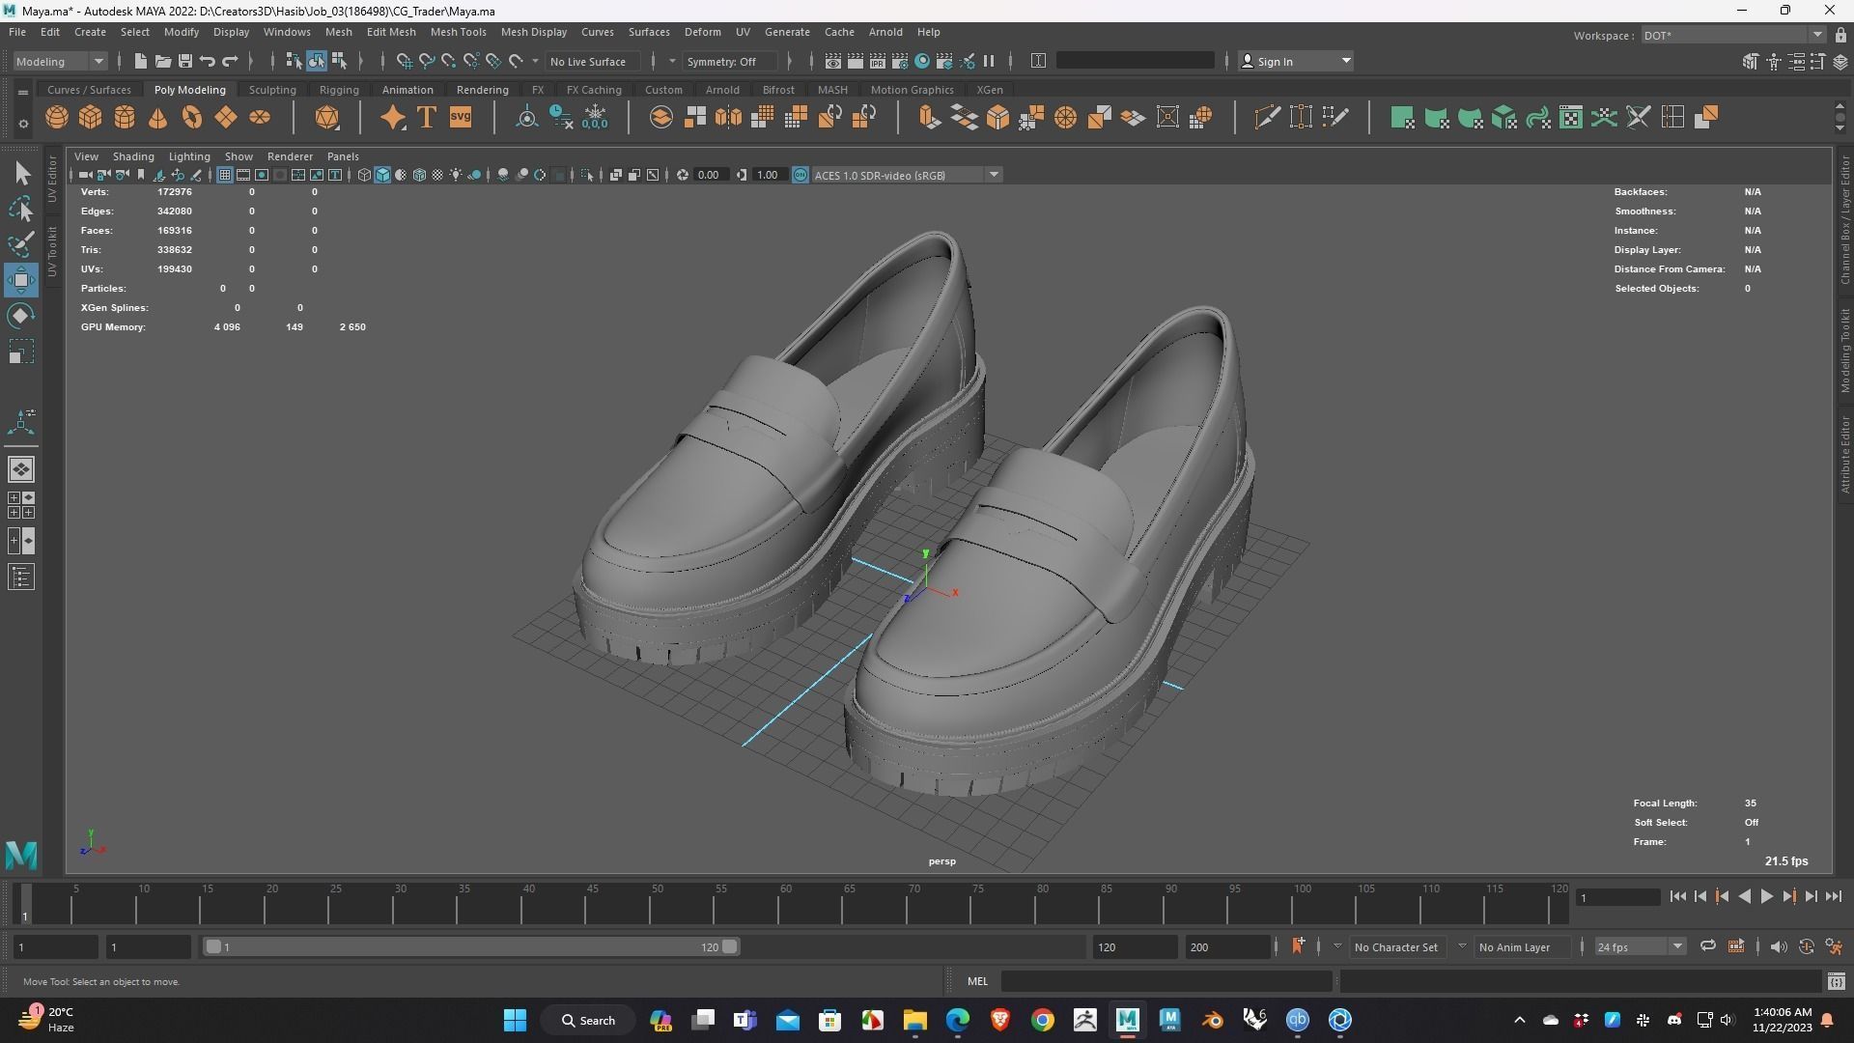This screenshot has height=1043, width=1854.
Task: Click the viewport gamma value field 1.00
Action: [769, 175]
